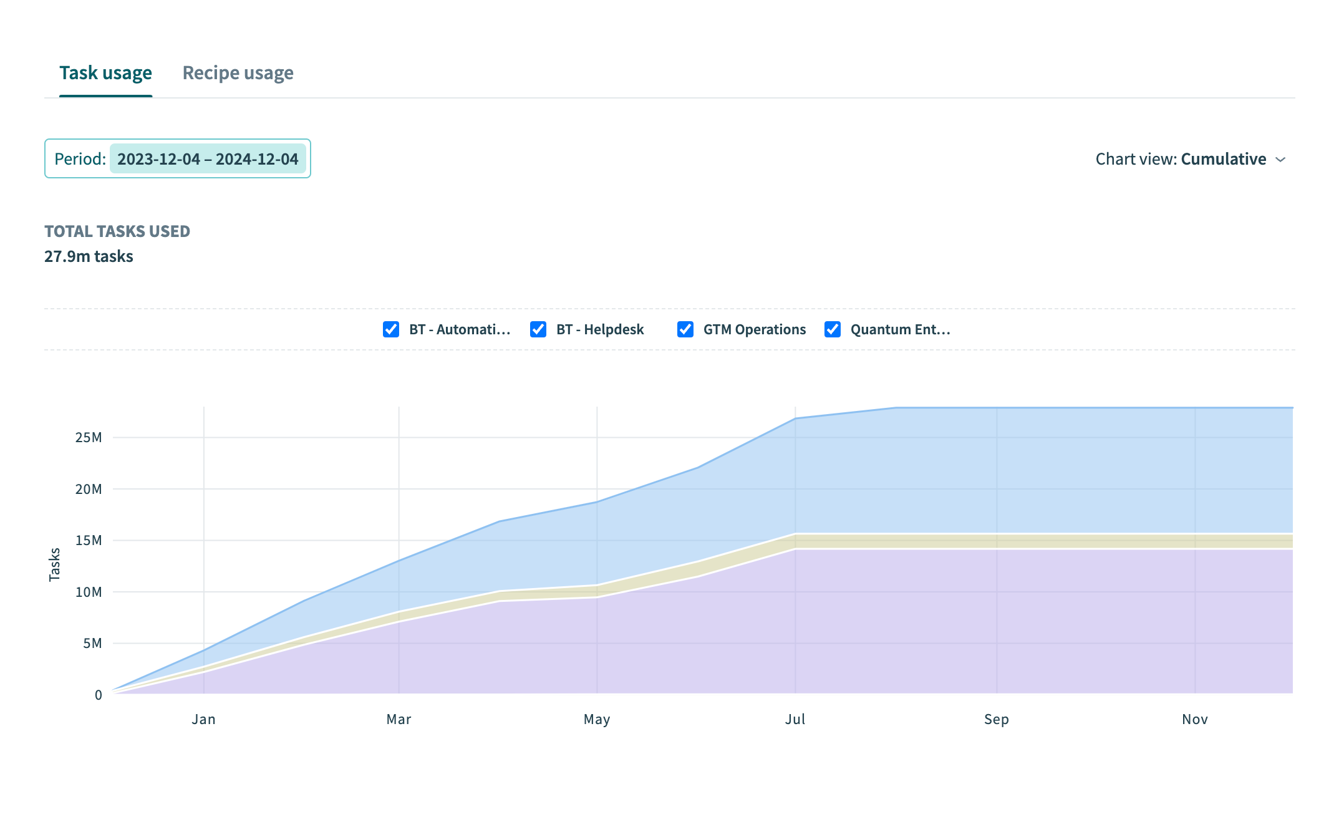Click the GTM Operations legend label
Screen dimensions: 1339x817
click(x=754, y=329)
